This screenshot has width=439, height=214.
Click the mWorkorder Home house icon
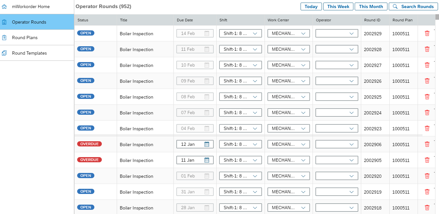[x=4, y=6]
